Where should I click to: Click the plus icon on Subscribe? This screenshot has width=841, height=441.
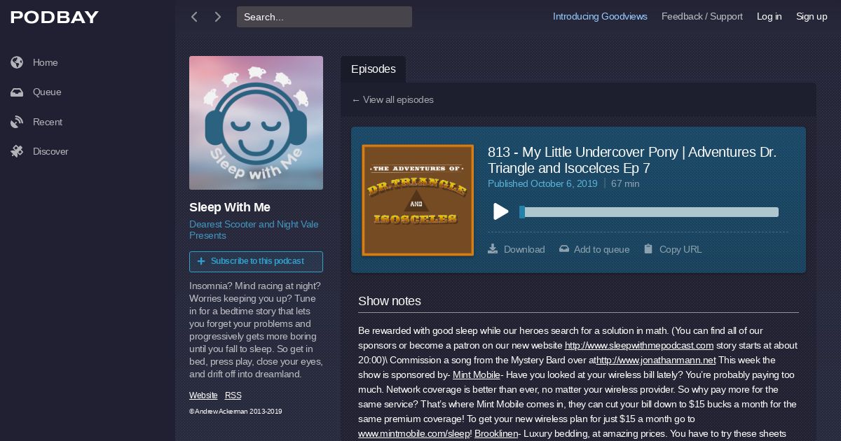tap(201, 261)
